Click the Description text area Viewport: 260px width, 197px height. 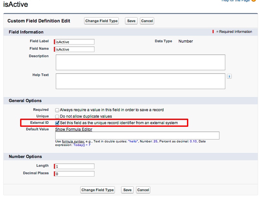coord(140,62)
